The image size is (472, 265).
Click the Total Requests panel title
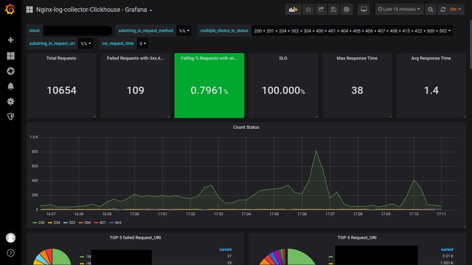tap(61, 58)
